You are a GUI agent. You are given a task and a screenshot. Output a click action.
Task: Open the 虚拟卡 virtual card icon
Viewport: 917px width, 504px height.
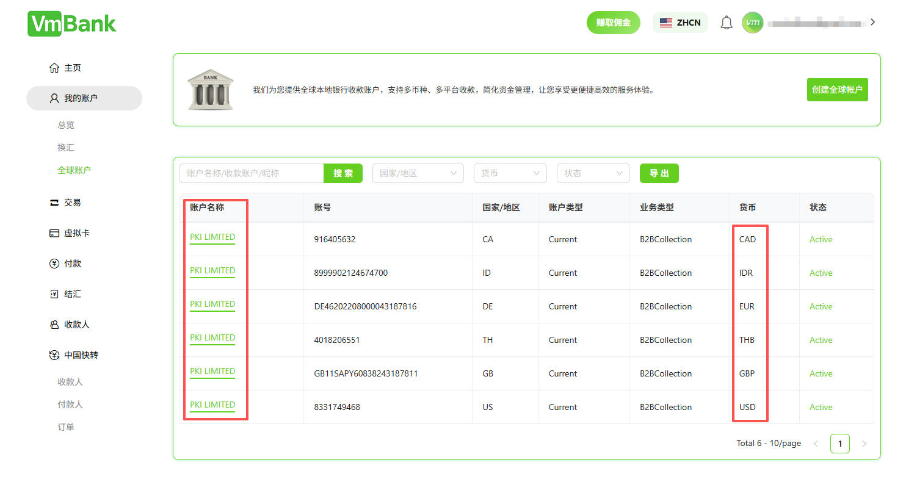(x=54, y=233)
